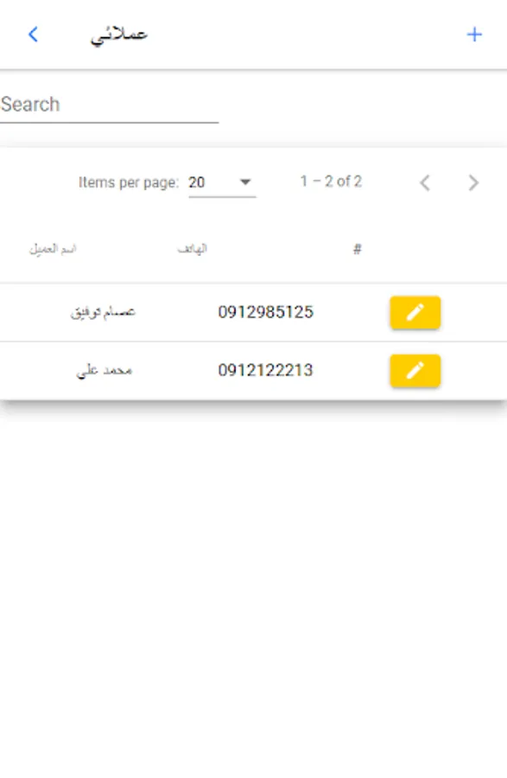Click the 'Items per page' label
507x778 pixels.
129,182
